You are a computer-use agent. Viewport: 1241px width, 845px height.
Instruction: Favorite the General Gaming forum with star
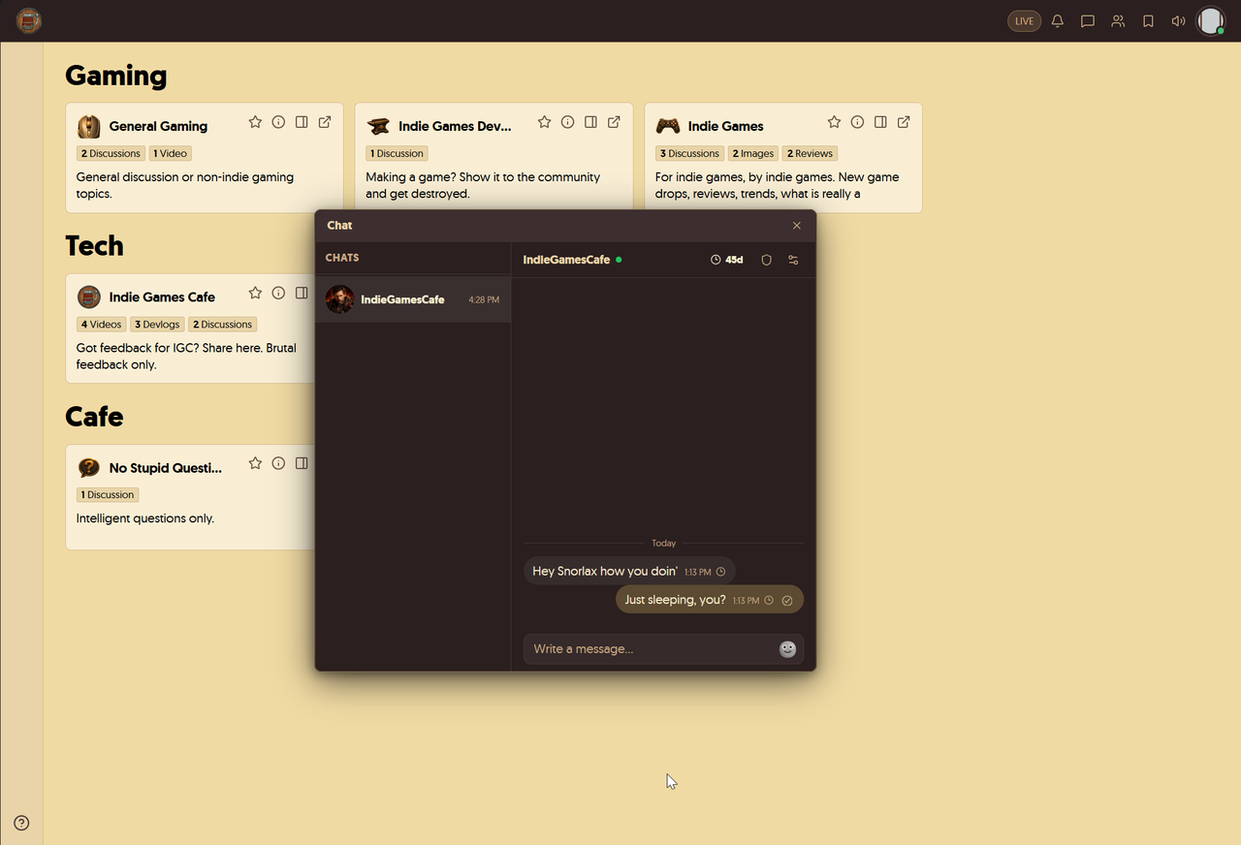pyautogui.click(x=255, y=122)
